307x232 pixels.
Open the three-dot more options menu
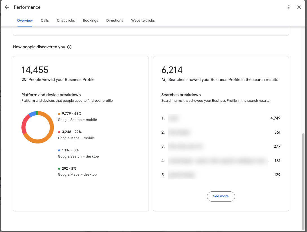pos(289,7)
